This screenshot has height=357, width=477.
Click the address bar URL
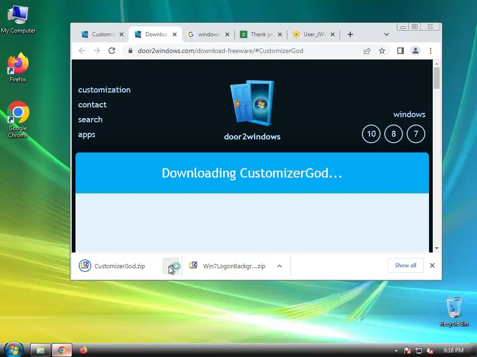[220, 51]
